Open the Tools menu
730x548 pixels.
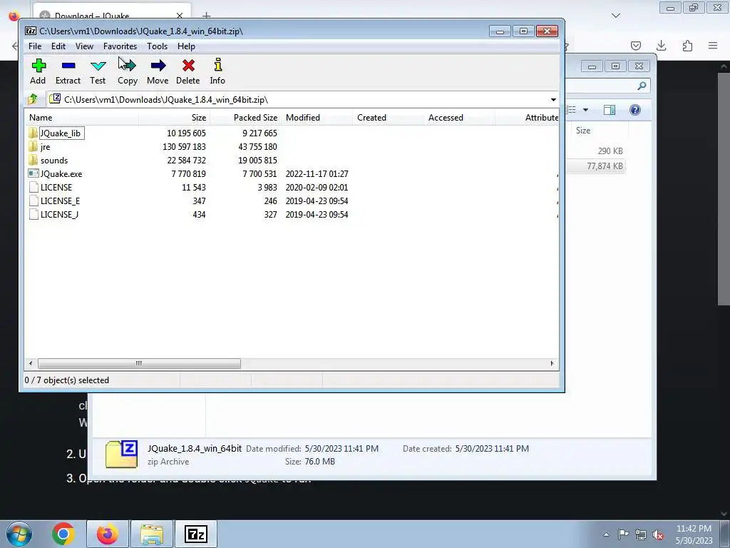pyautogui.click(x=158, y=46)
